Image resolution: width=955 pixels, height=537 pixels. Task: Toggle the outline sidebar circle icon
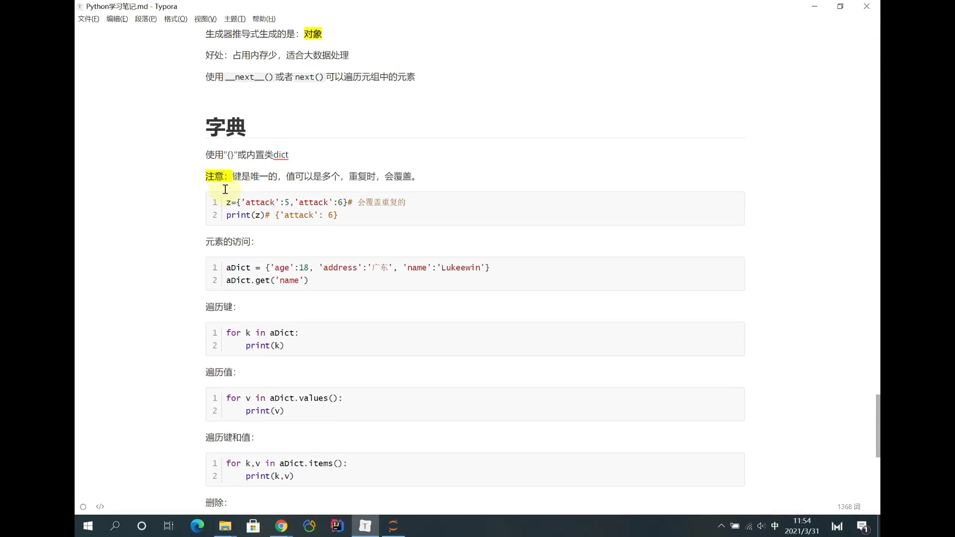click(x=83, y=507)
